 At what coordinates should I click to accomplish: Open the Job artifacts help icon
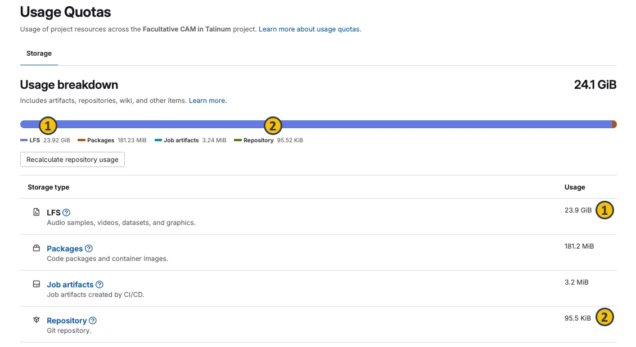[100, 285]
